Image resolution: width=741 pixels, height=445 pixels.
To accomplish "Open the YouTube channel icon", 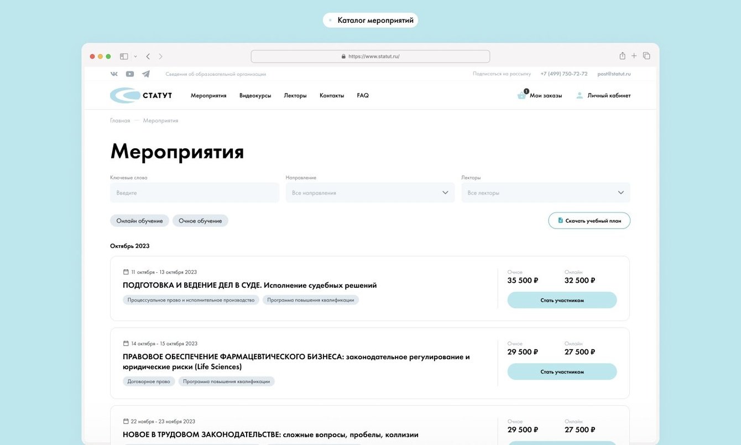I will click(x=130, y=74).
